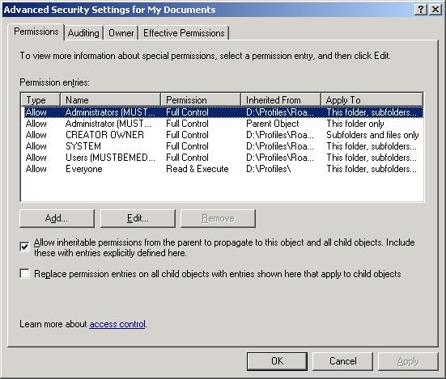Click the Apply button
The width and height of the screenshot is (446, 379).
point(408,361)
